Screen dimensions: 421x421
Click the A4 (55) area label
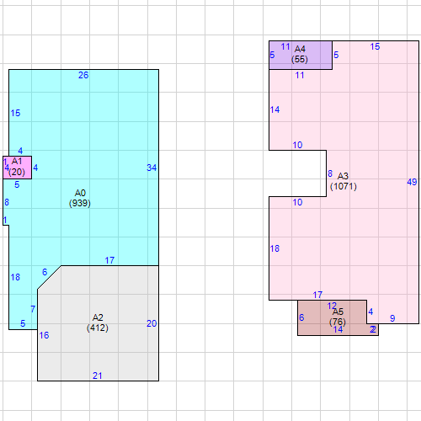tap(300, 54)
